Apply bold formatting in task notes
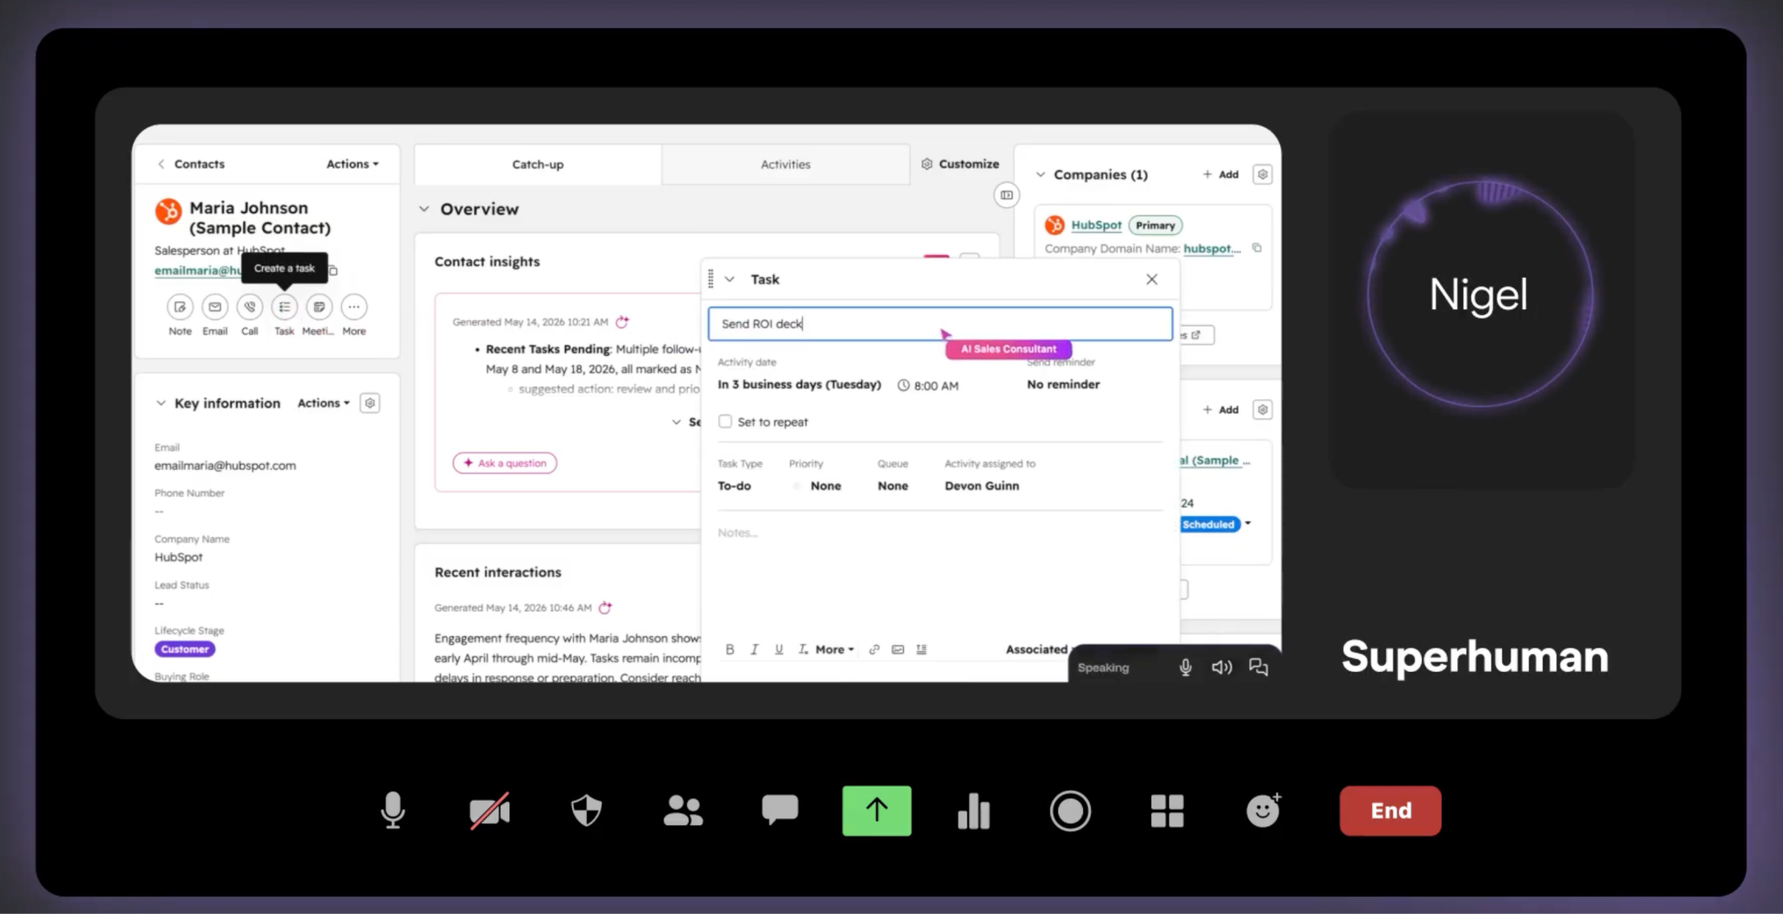 tap(730, 649)
